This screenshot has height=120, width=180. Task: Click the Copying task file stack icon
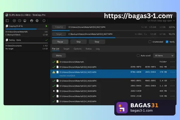click(7, 26)
